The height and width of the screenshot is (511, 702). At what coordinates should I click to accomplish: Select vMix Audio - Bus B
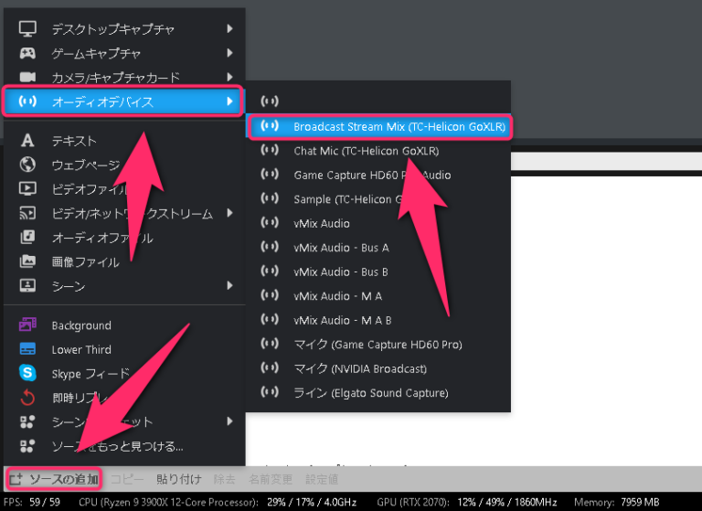(378, 271)
